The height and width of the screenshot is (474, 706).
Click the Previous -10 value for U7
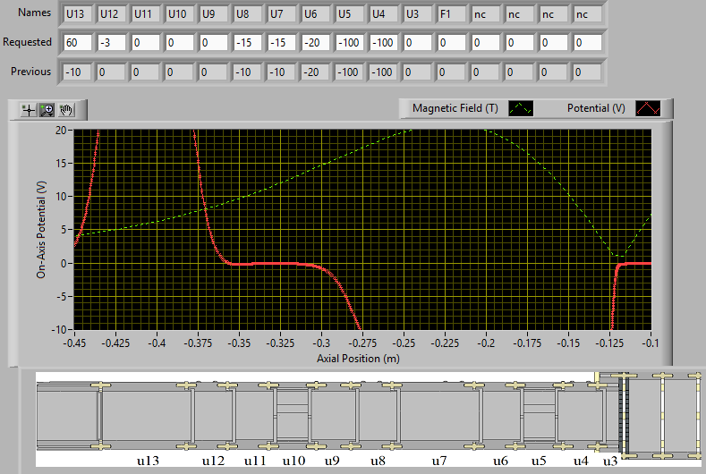281,72
